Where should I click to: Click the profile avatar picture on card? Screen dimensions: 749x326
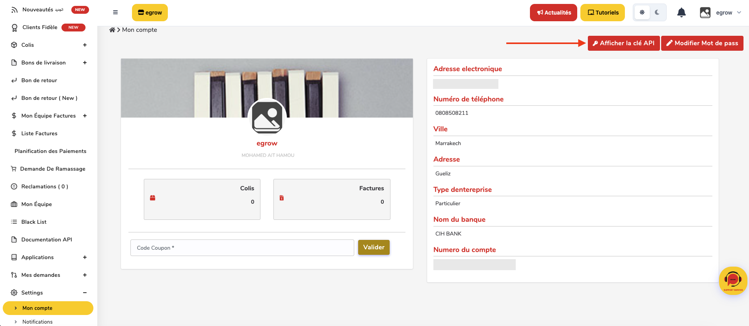267,118
